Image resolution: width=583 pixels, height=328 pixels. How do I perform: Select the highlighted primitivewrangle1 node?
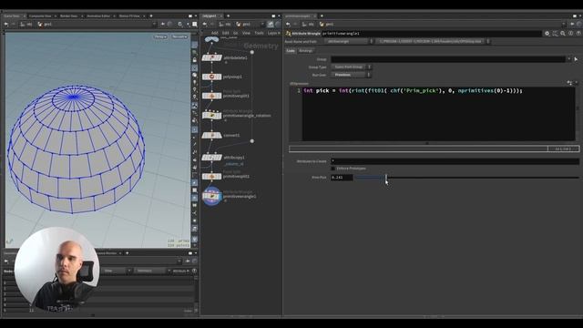click(212, 196)
